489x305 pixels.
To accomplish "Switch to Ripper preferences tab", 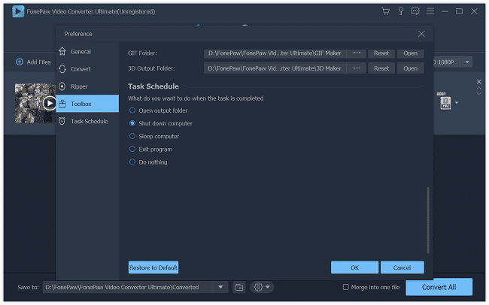I will click(87, 86).
